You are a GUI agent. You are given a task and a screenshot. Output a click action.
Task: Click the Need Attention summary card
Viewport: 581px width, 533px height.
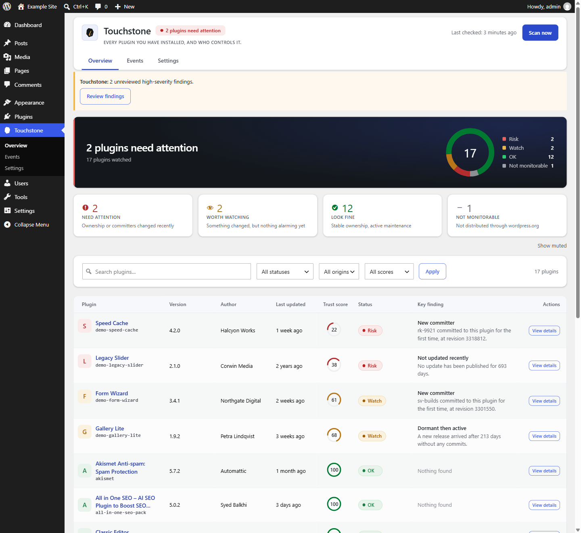point(133,216)
